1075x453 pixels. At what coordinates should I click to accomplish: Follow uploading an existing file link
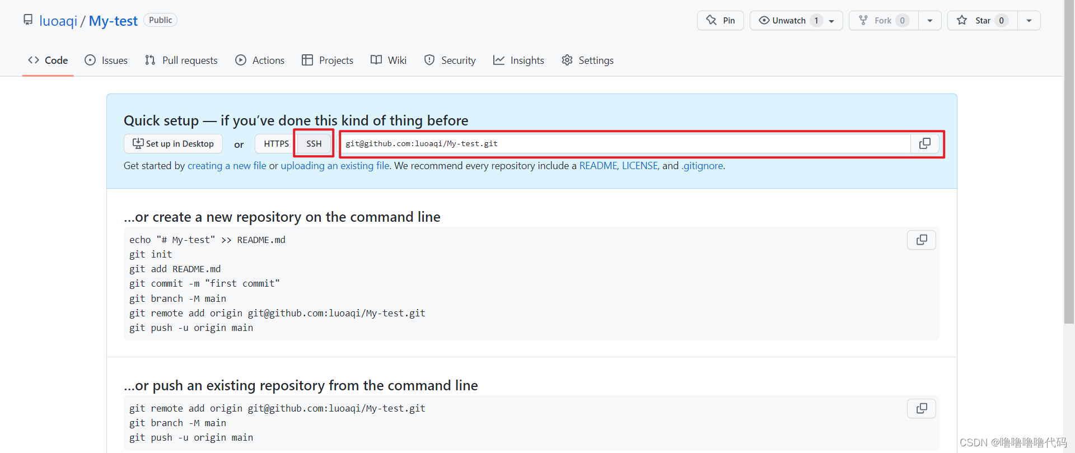point(335,166)
